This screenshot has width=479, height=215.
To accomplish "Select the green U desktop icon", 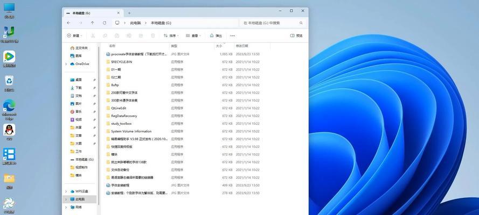I will 9,34.
